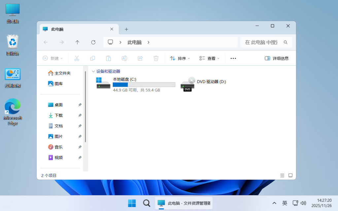Click the Copy icon in the command bar
This screenshot has height=211, width=338.
(x=92, y=58)
